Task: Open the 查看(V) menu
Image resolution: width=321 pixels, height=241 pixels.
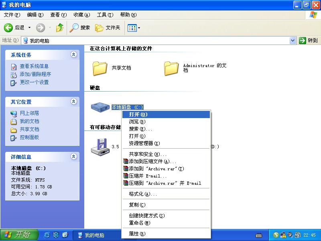Action: tap(59, 15)
